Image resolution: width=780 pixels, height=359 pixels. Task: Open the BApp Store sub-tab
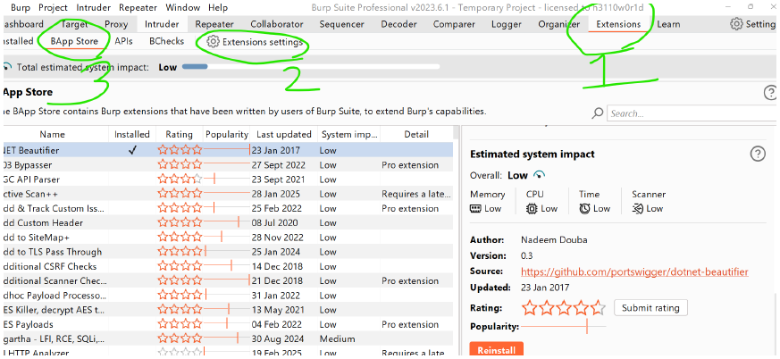[x=73, y=42]
